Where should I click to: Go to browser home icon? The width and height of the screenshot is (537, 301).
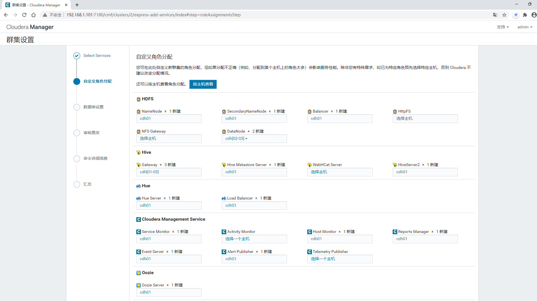(34, 15)
